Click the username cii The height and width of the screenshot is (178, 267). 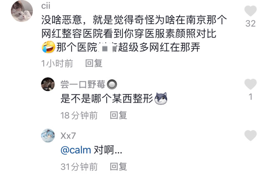coord(46,6)
